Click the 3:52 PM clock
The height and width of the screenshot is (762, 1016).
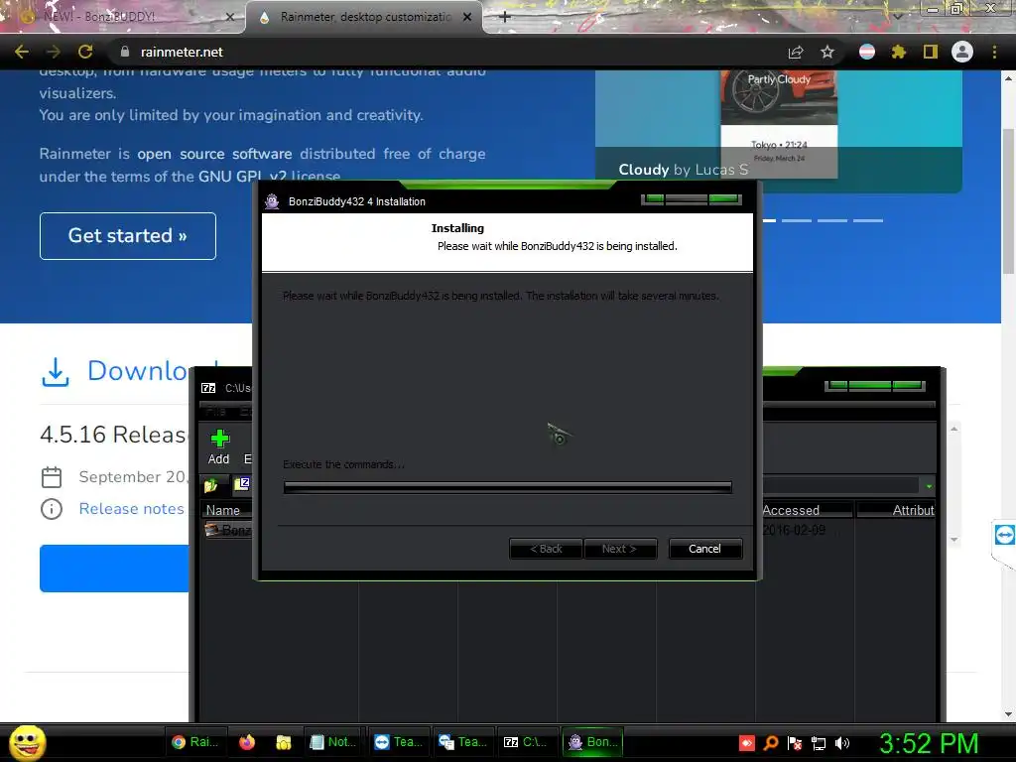pyautogui.click(x=929, y=743)
